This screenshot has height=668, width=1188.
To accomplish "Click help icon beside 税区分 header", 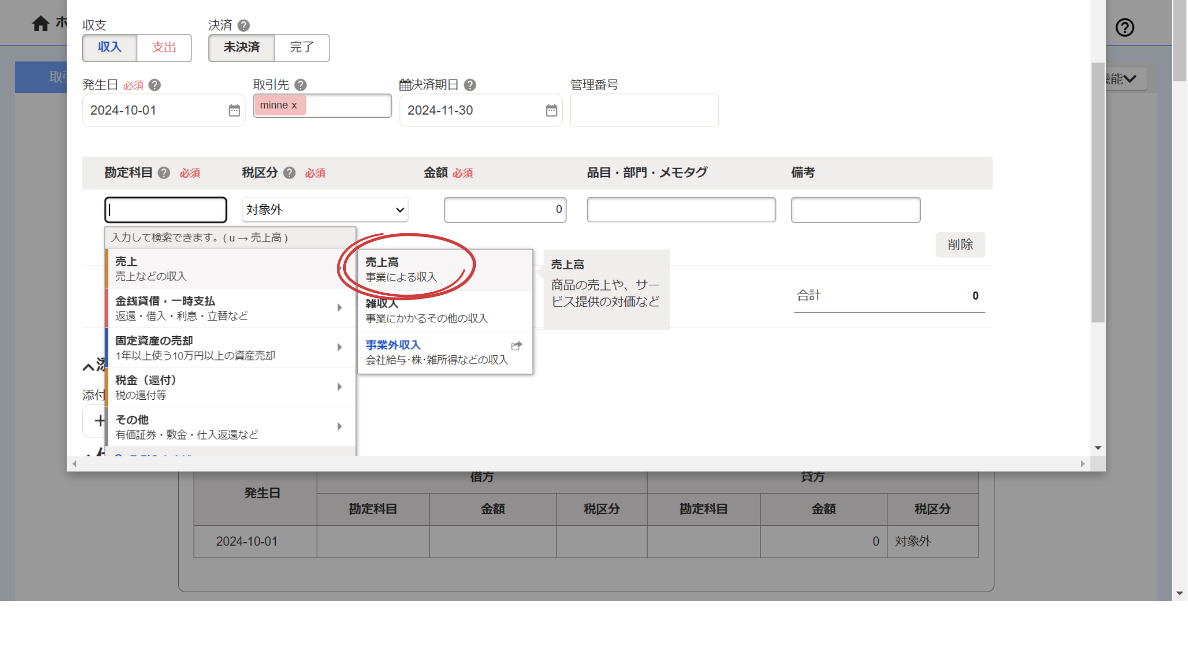I will [289, 173].
